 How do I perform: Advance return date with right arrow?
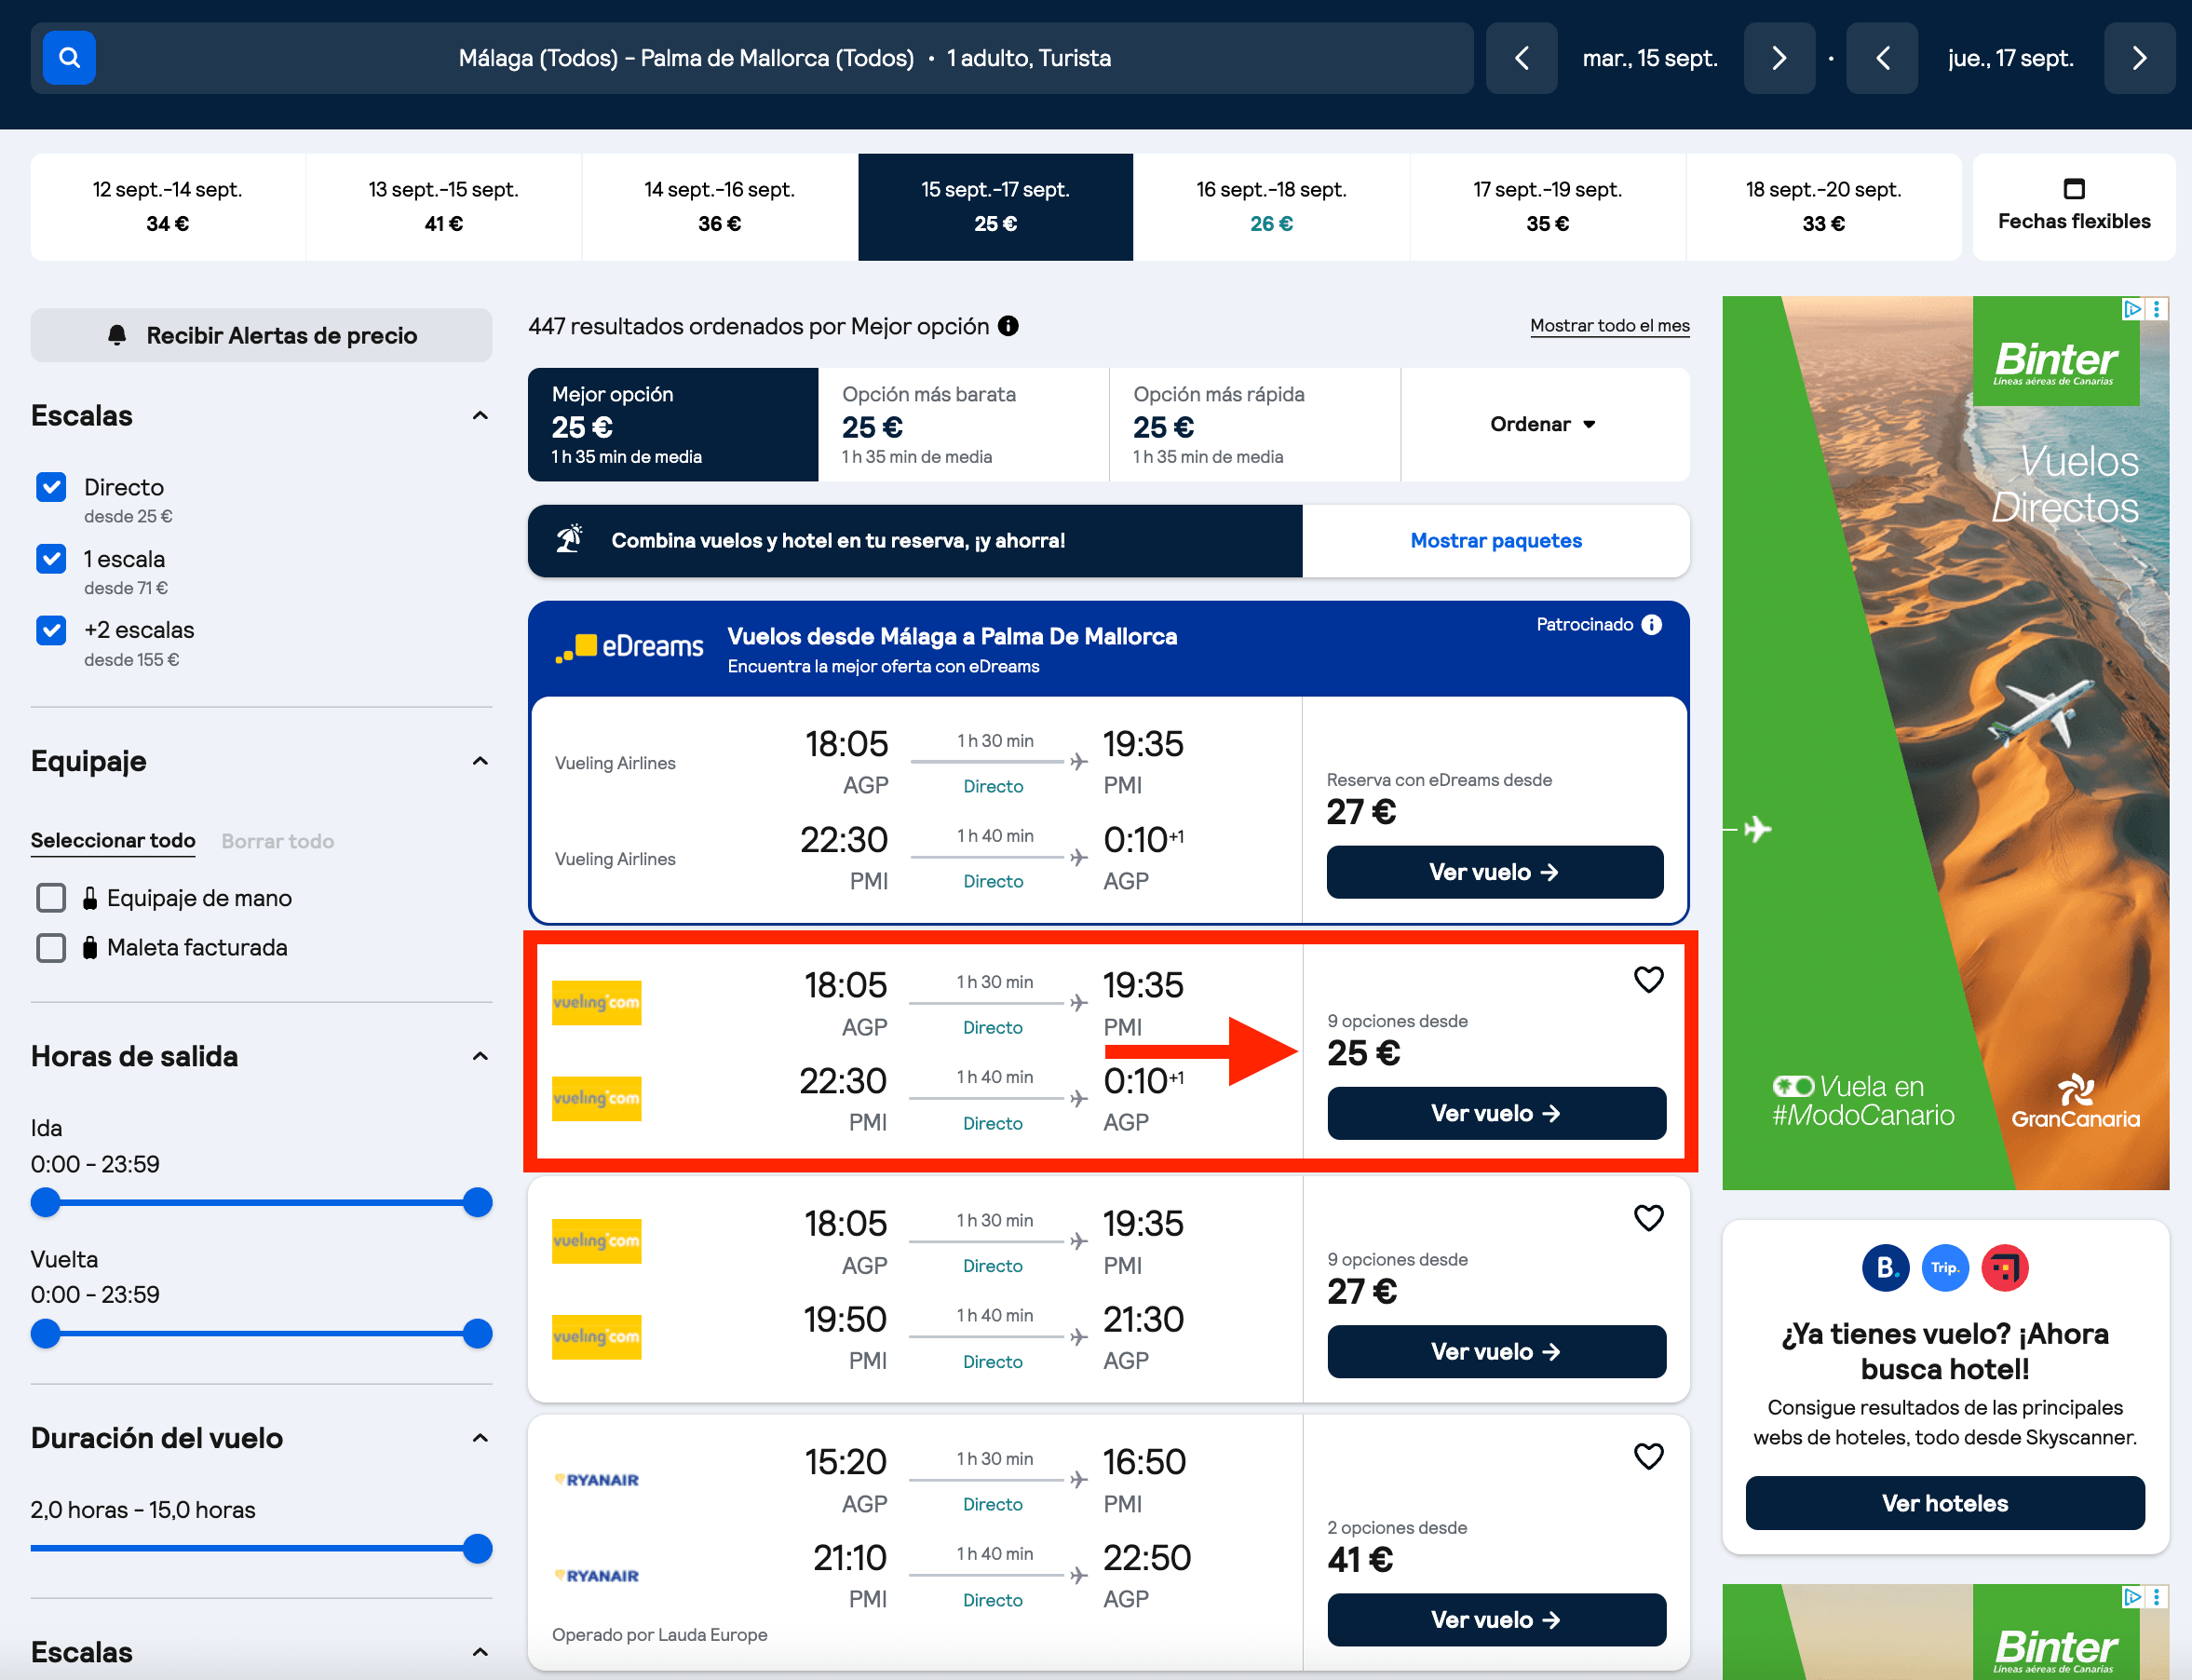click(2139, 58)
